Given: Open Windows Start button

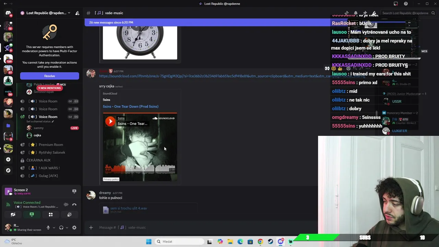Looking at the screenshot, I should point(149,242).
